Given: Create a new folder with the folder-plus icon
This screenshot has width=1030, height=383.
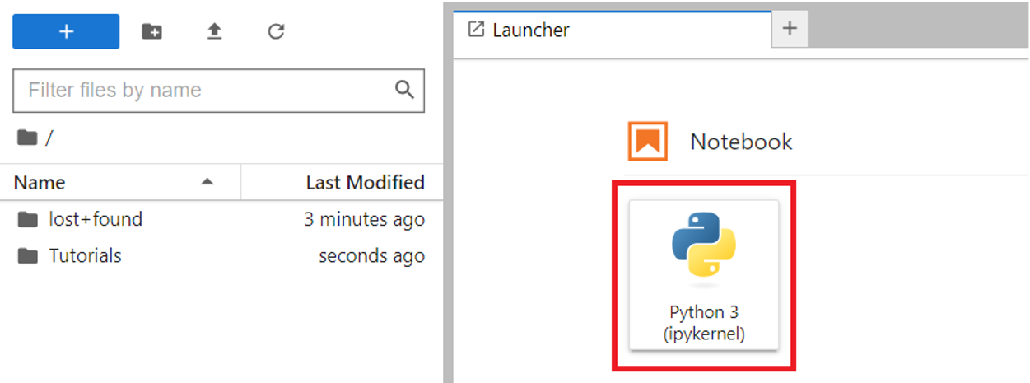Looking at the screenshot, I should point(151,31).
